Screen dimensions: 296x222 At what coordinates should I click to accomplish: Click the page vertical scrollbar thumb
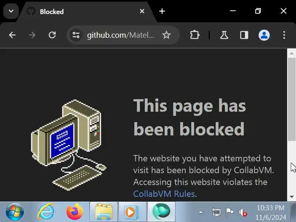pyautogui.click(x=292, y=99)
